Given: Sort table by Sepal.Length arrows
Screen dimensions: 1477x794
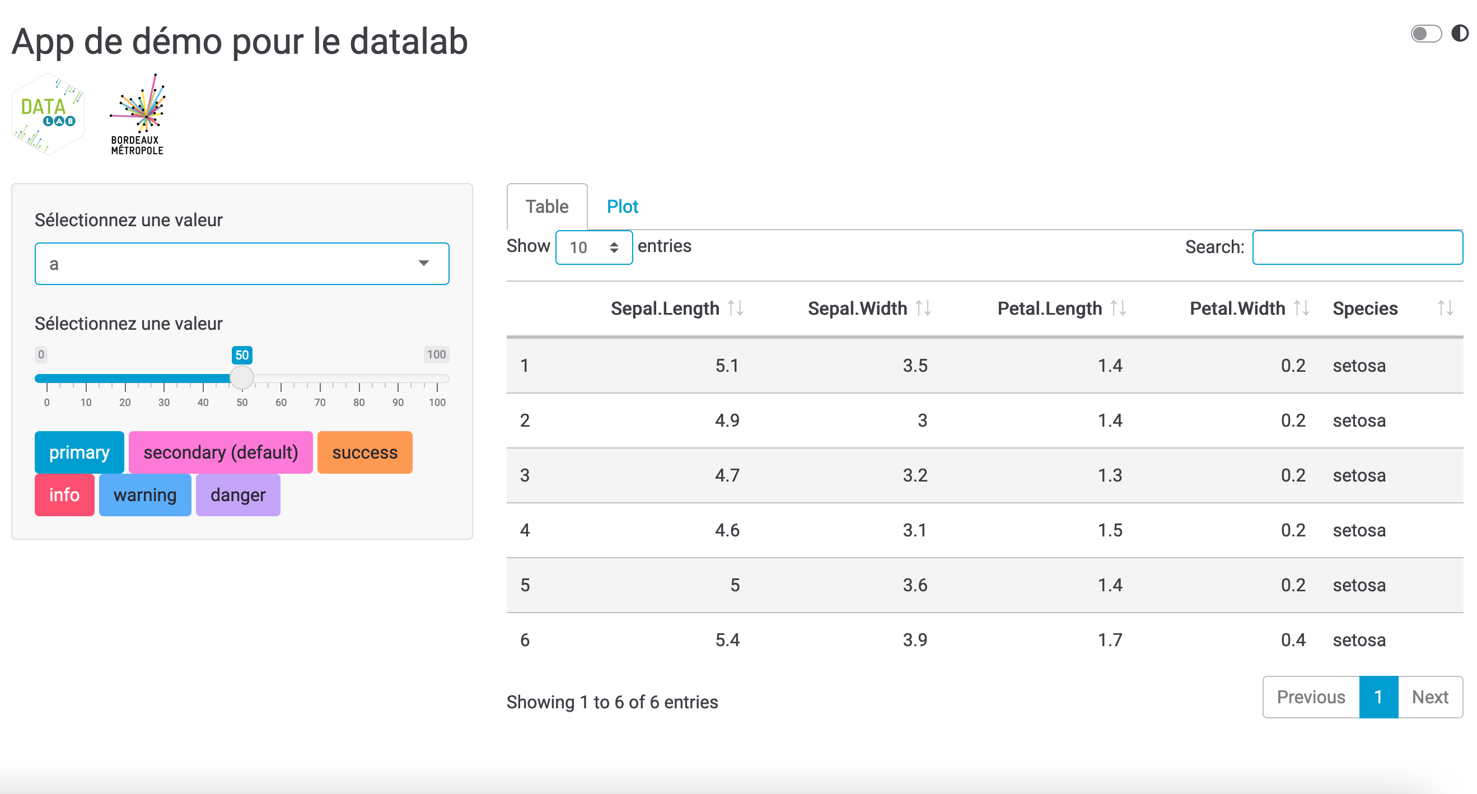Looking at the screenshot, I should [x=736, y=309].
